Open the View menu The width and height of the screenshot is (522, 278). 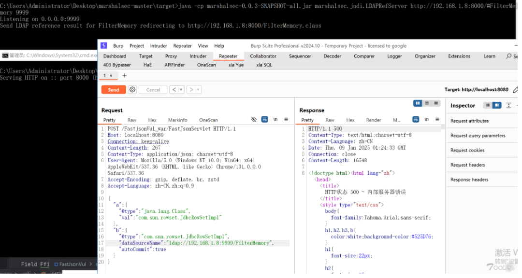click(x=203, y=46)
